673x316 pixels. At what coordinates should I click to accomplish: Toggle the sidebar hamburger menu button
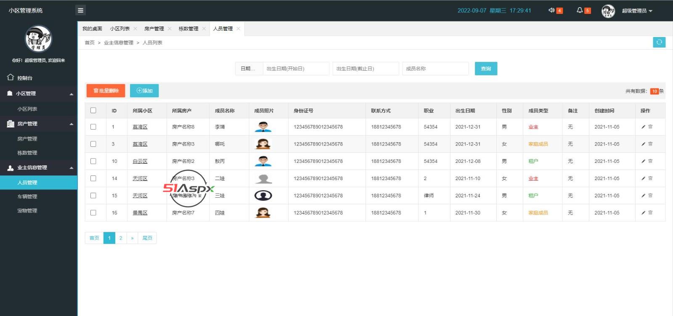pos(81,10)
